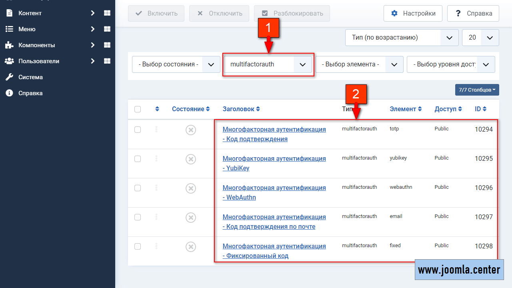Click the Контент dashboard grid icon

[x=107, y=13]
